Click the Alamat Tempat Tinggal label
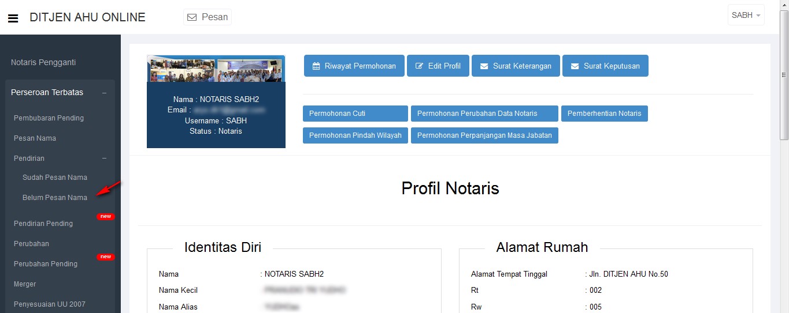Viewport: 789px width, 313px height. tap(509, 274)
